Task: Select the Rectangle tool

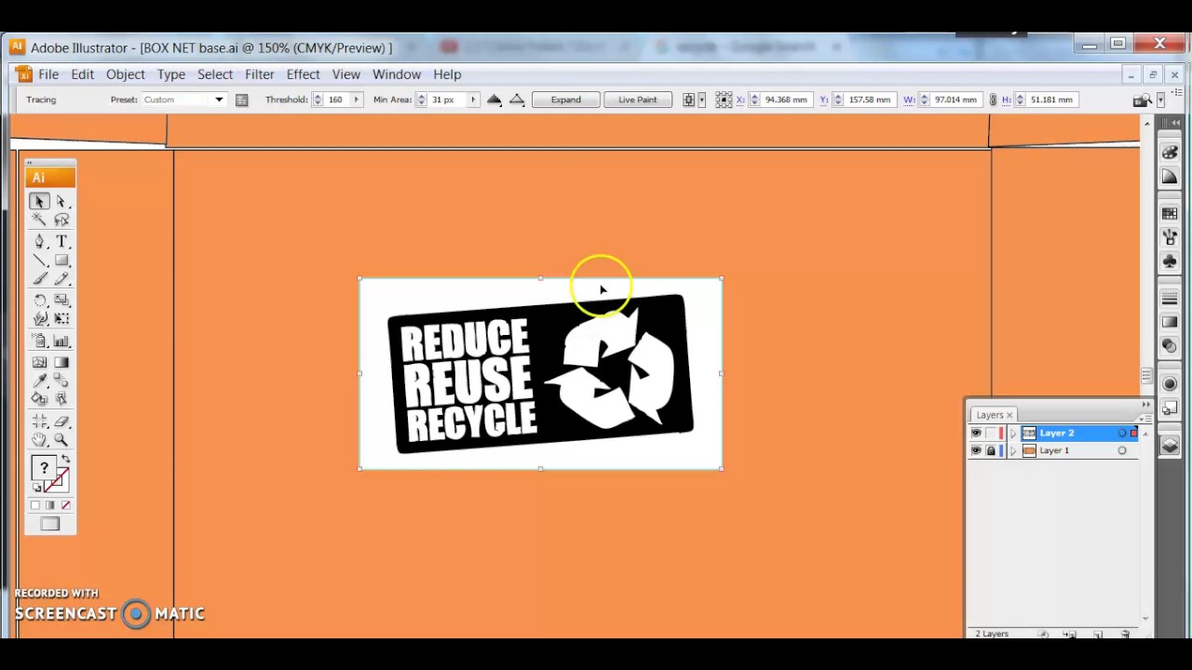Action: 61,261
